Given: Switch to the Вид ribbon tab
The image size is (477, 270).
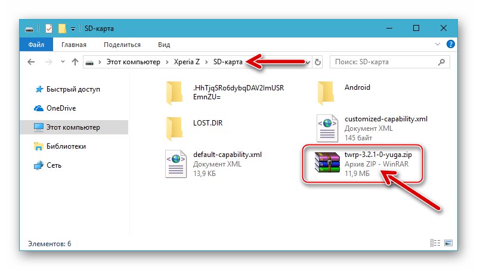Looking at the screenshot, I should tap(164, 45).
